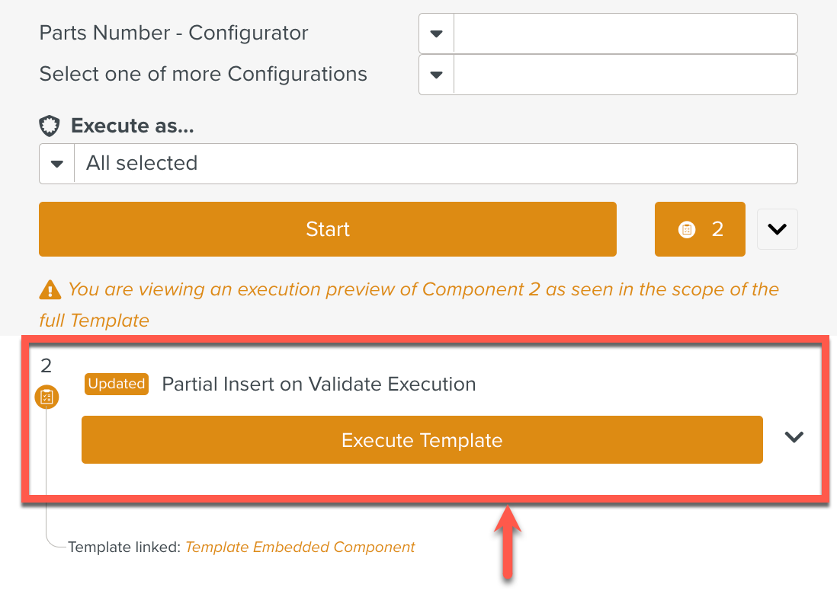
Task: Click the dropdown arrow of the Execute as selector
Action: (57, 163)
